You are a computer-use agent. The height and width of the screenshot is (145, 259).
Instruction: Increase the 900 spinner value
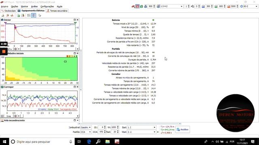click(154, 5)
